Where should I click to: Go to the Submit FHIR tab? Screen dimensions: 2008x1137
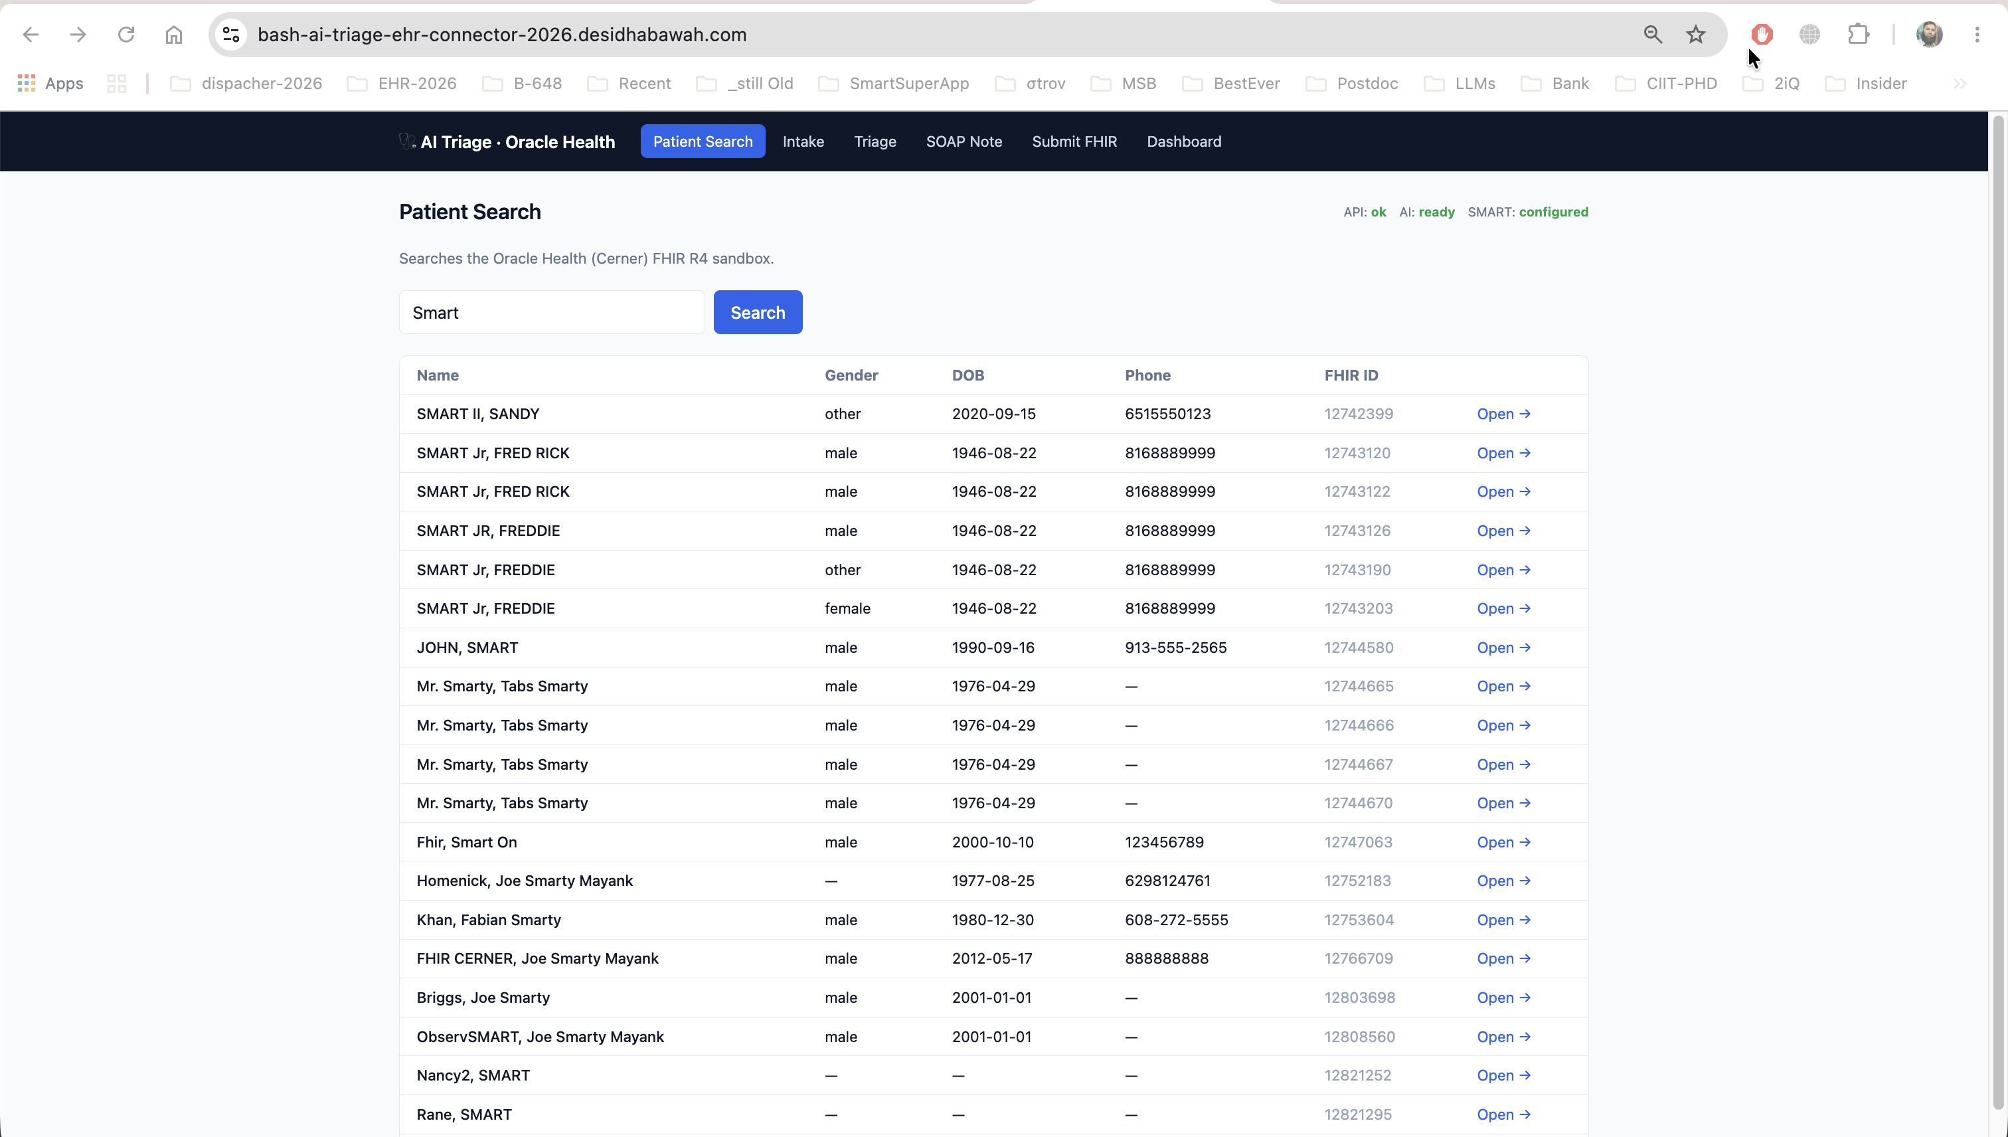tap(1074, 141)
